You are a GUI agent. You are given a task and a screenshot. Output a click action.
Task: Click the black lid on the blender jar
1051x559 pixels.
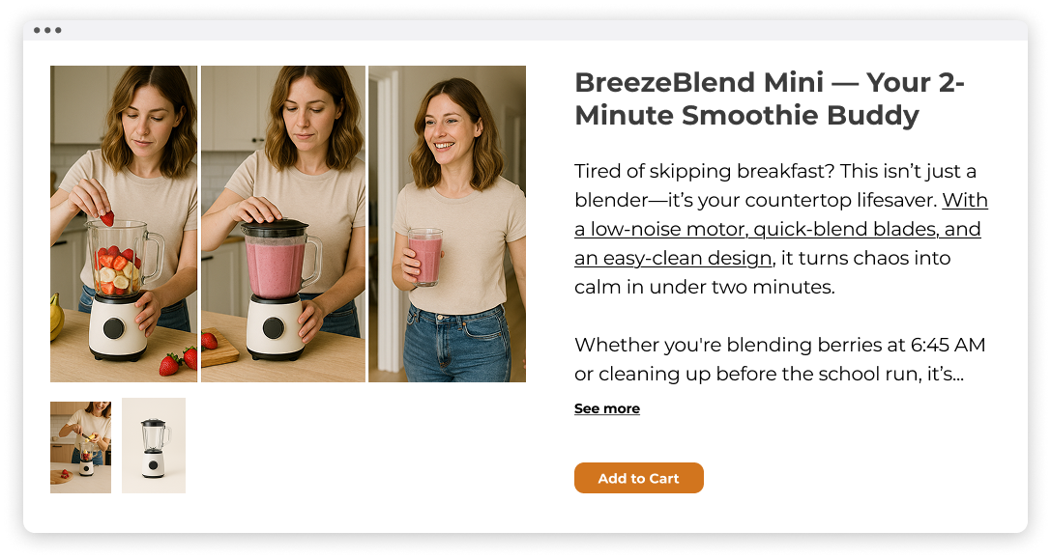pos(274,228)
